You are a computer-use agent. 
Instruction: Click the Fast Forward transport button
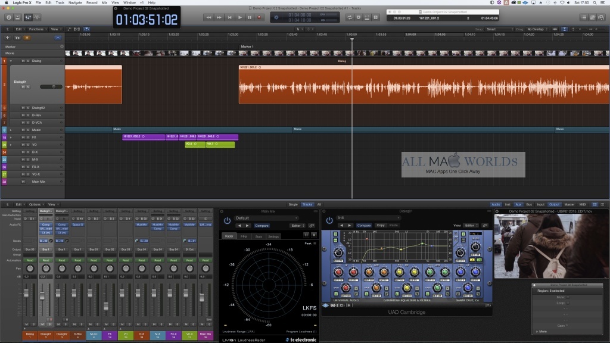click(x=219, y=17)
